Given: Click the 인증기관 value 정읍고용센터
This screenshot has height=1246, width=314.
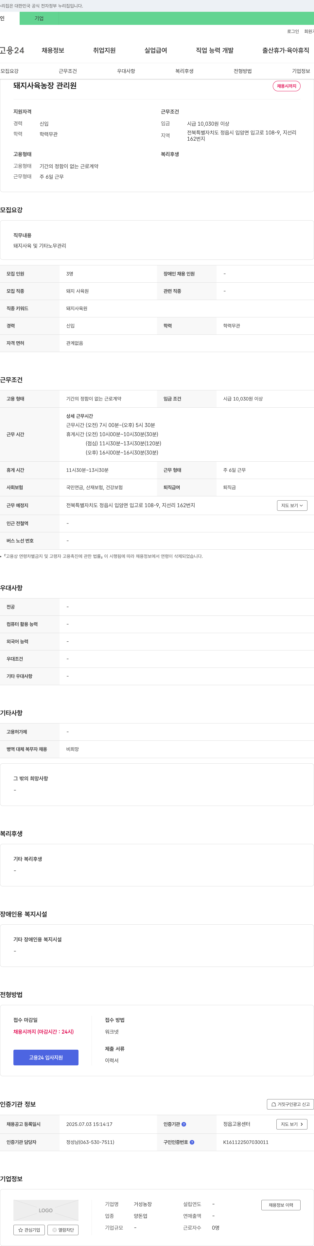Looking at the screenshot, I should tap(236, 1124).
